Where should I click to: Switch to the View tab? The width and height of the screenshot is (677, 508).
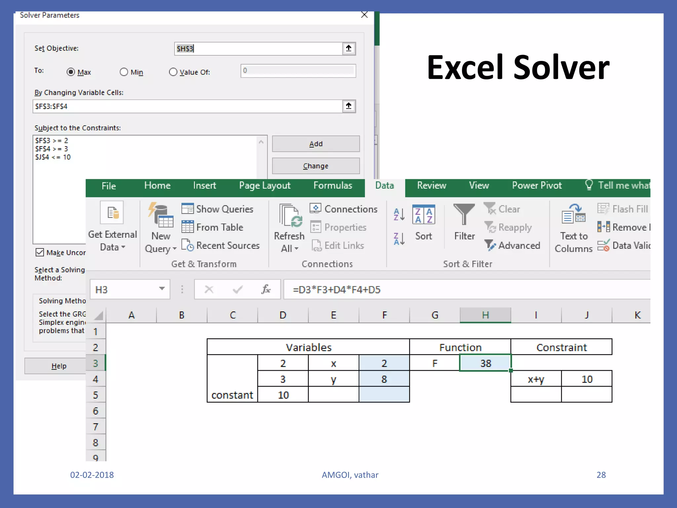click(x=479, y=186)
